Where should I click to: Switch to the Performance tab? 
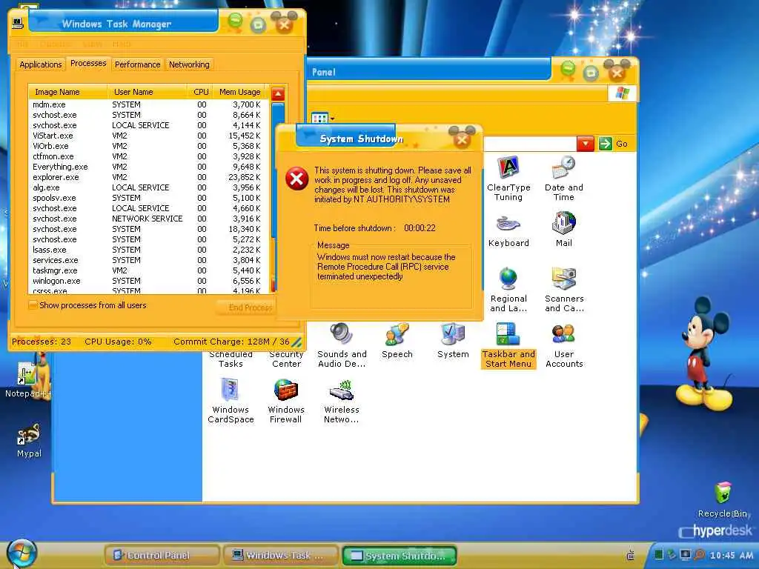[x=137, y=64]
